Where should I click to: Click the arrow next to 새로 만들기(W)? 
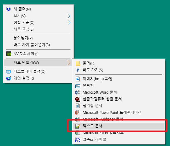69,63
